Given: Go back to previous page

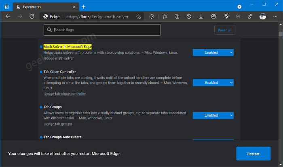Looking at the screenshot, I should point(8,17).
